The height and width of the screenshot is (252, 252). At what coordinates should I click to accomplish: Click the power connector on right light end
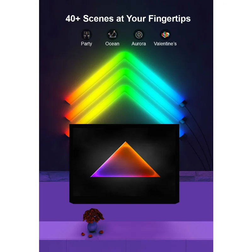tap(183, 104)
